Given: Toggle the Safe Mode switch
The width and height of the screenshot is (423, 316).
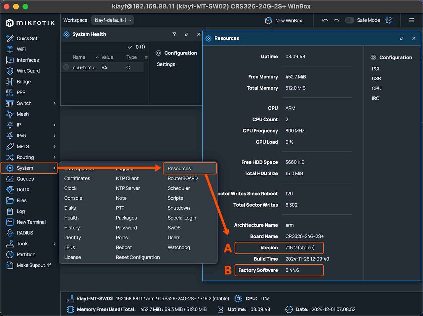Looking at the screenshot, I should 349,20.
